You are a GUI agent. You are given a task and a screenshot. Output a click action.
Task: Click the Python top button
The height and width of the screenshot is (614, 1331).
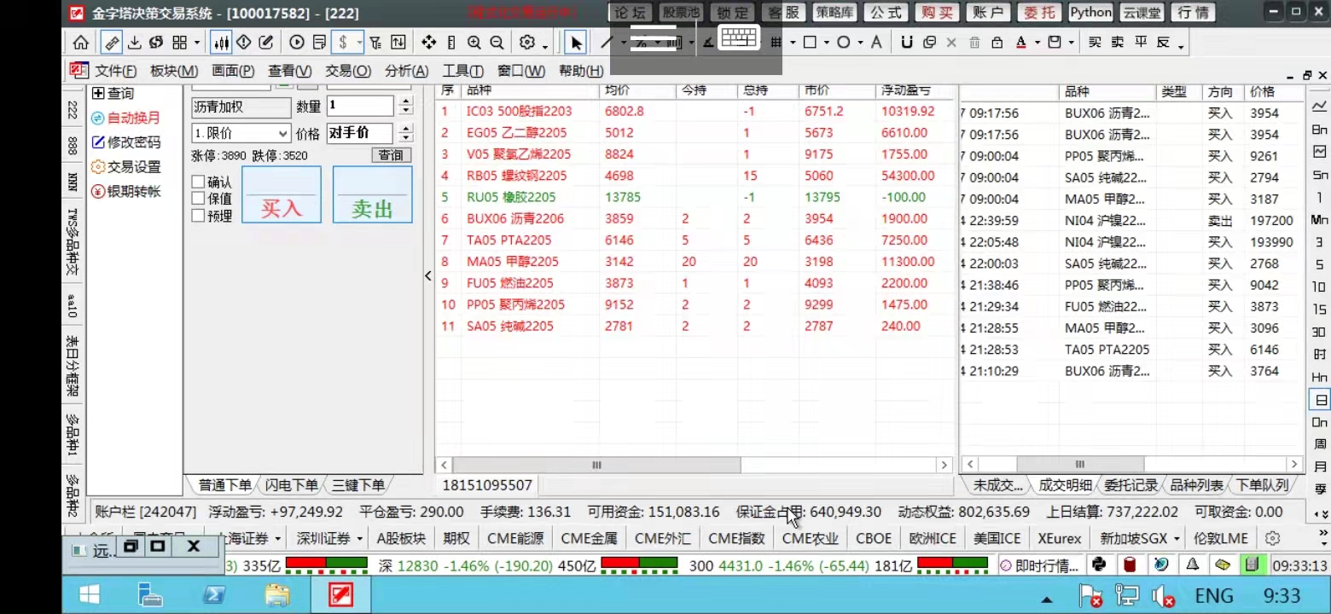tap(1091, 12)
